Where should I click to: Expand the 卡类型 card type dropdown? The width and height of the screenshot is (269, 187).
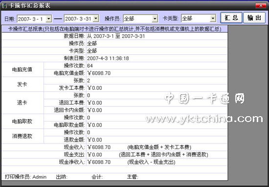point(213,19)
